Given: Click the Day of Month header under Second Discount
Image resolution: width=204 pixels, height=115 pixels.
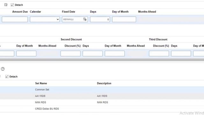Looking at the screenshot, I should 113,46.
